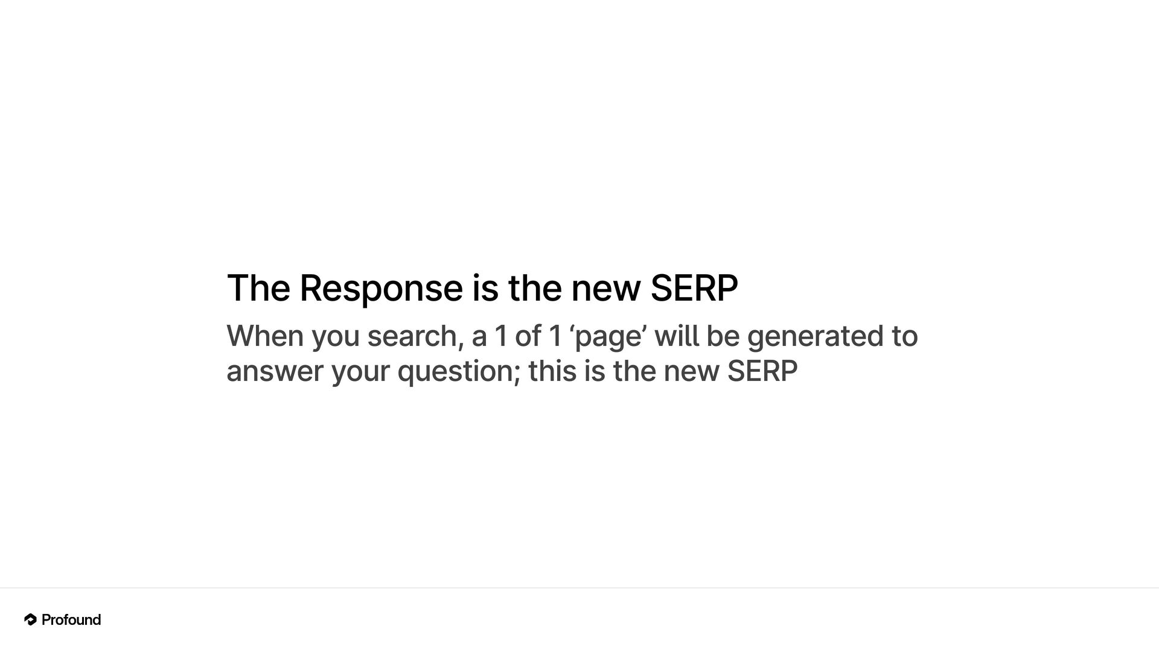Image resolution: width=1159 pixels, height=652 pixels.
Task: Click the word "When" in the subtitle
Action: pos(264,336)
